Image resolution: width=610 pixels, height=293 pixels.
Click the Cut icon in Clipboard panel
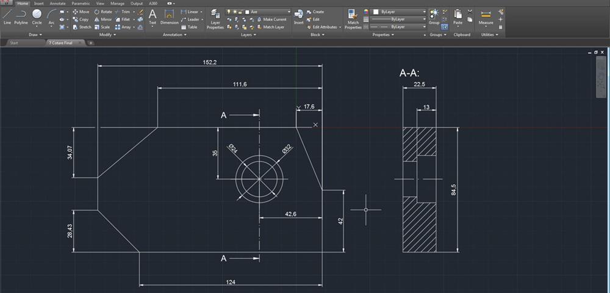(x=470, y=11)
